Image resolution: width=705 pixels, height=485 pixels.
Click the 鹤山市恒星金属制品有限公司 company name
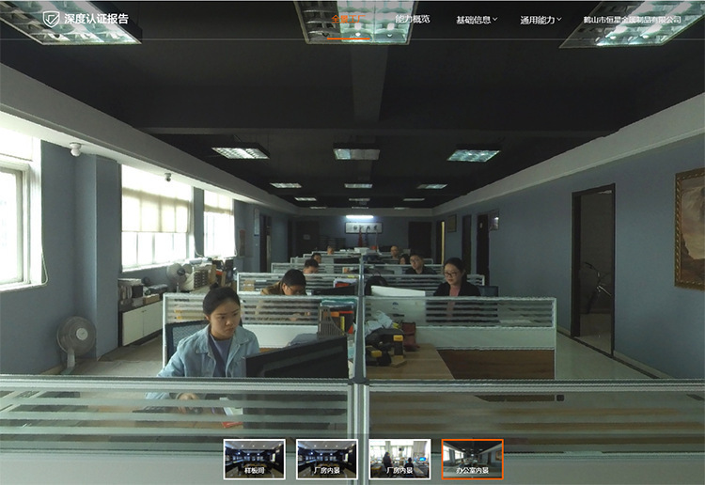click(x=632, y=20)
